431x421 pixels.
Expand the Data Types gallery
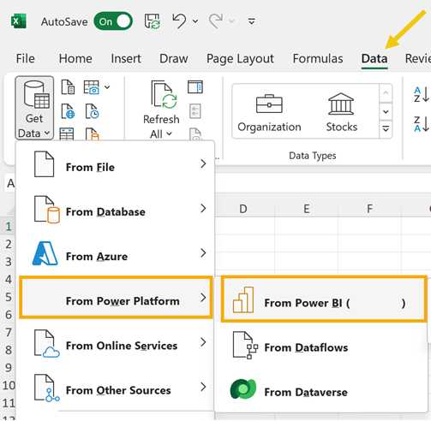[386, 128]
